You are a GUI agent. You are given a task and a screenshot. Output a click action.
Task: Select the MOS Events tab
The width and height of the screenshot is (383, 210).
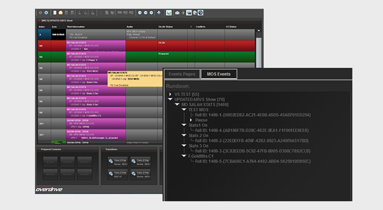tap(219, 74)
